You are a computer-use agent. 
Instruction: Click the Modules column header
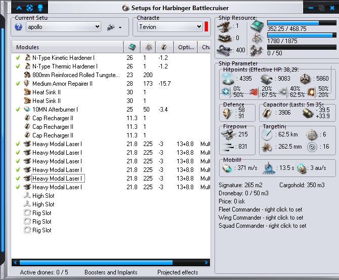tap(67, 47)
